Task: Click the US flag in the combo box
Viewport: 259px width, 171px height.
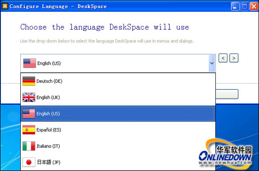Action: [30, 63]
